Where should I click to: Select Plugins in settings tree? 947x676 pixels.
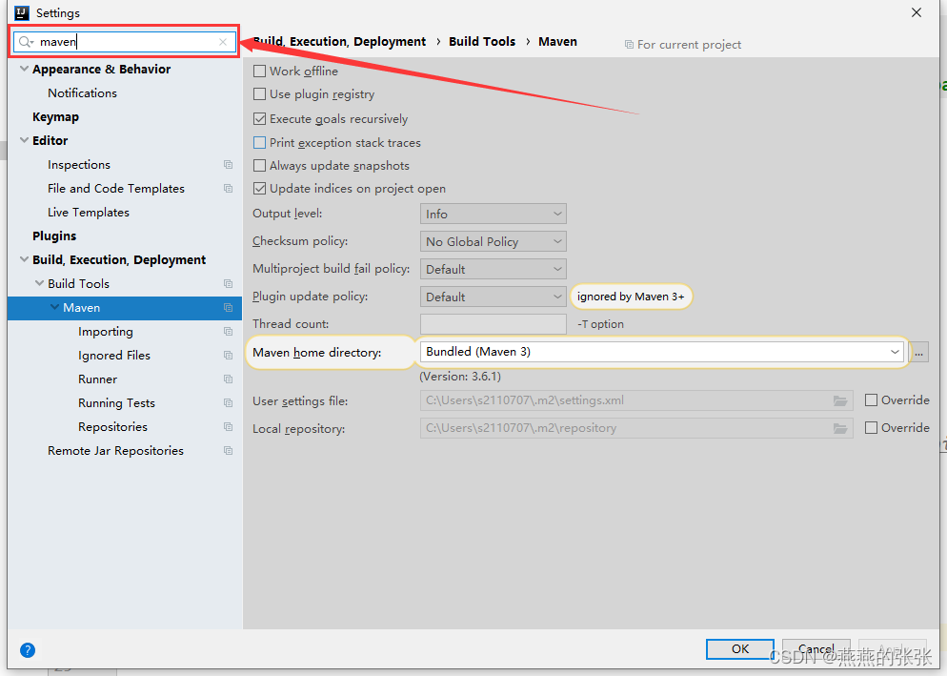pos(54,236)
